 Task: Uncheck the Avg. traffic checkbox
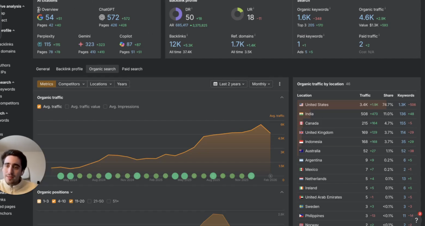pos(39,107)
